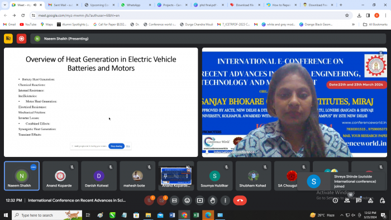This screenshot has height=220, width=391.
Task: Click the Windows taskbar search box
Action: [47, 215]
